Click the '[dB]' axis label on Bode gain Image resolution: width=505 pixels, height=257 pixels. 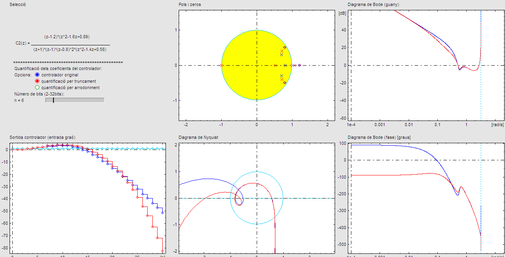(x=342, y=13)
